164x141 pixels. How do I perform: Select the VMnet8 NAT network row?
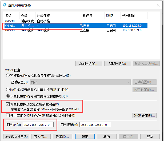pos(40,30)
